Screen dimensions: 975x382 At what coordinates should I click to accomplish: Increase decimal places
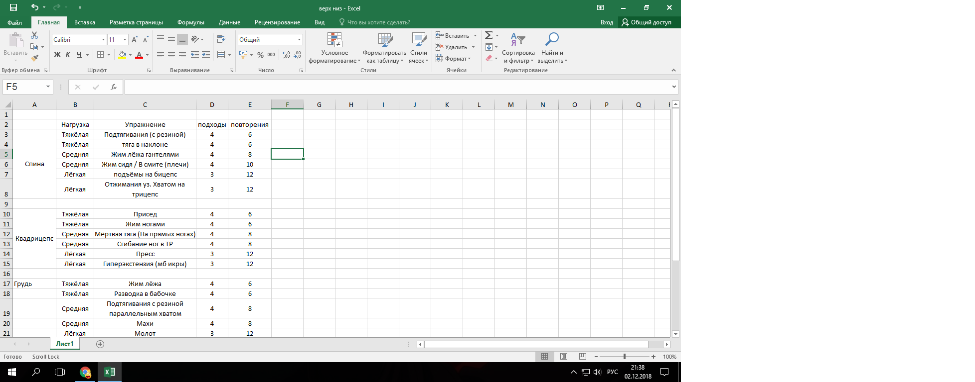pyautogui.click(x=286, y=55)
